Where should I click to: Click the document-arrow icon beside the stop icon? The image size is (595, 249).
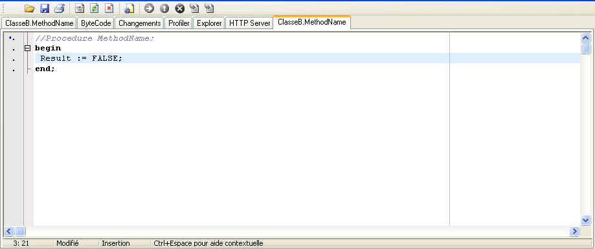[x=194, y=8]
